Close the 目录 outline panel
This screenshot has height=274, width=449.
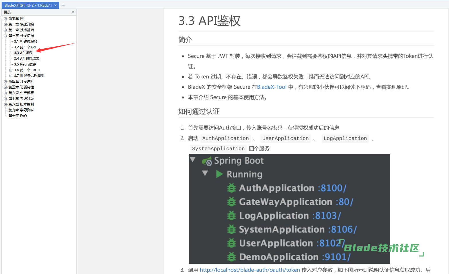click(x=73, y=12)
